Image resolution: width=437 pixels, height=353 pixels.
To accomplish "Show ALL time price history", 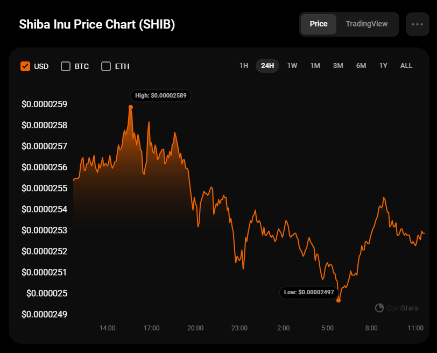I will [x=406, y=66].
